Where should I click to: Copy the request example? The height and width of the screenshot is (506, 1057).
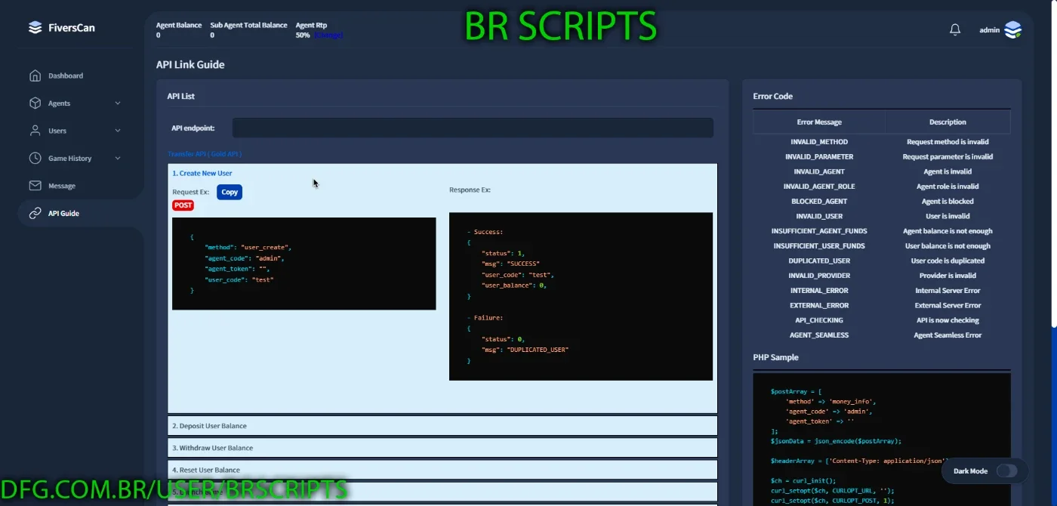[x=230, y=192]
